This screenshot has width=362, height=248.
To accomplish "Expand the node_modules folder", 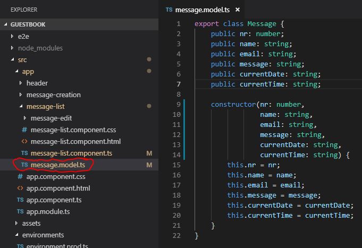I will click(13, 48).
